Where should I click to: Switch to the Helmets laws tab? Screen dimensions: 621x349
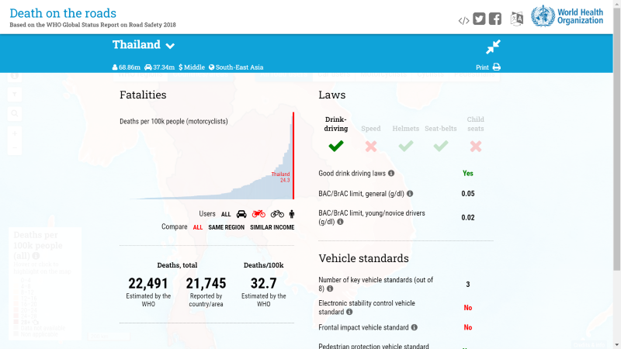coord(406,138)
